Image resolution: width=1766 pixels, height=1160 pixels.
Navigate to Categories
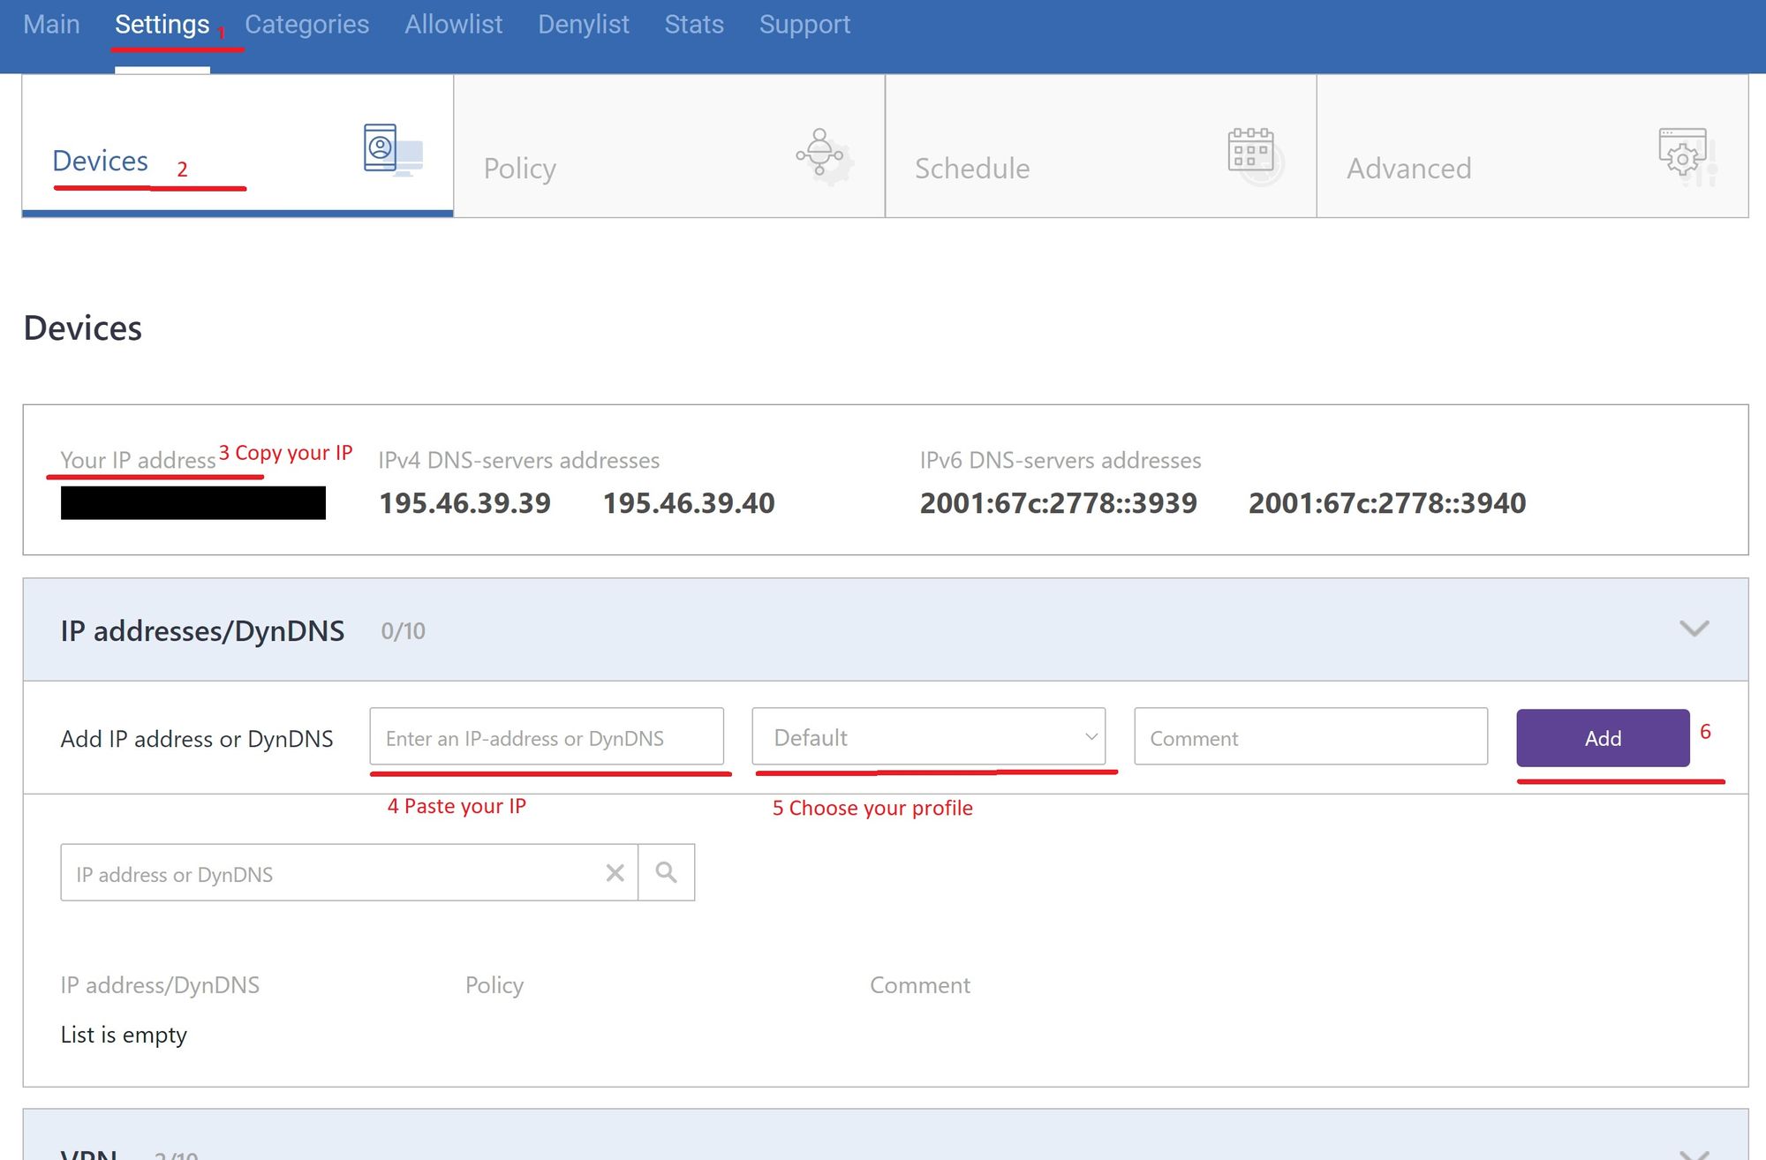coord(306,24)
